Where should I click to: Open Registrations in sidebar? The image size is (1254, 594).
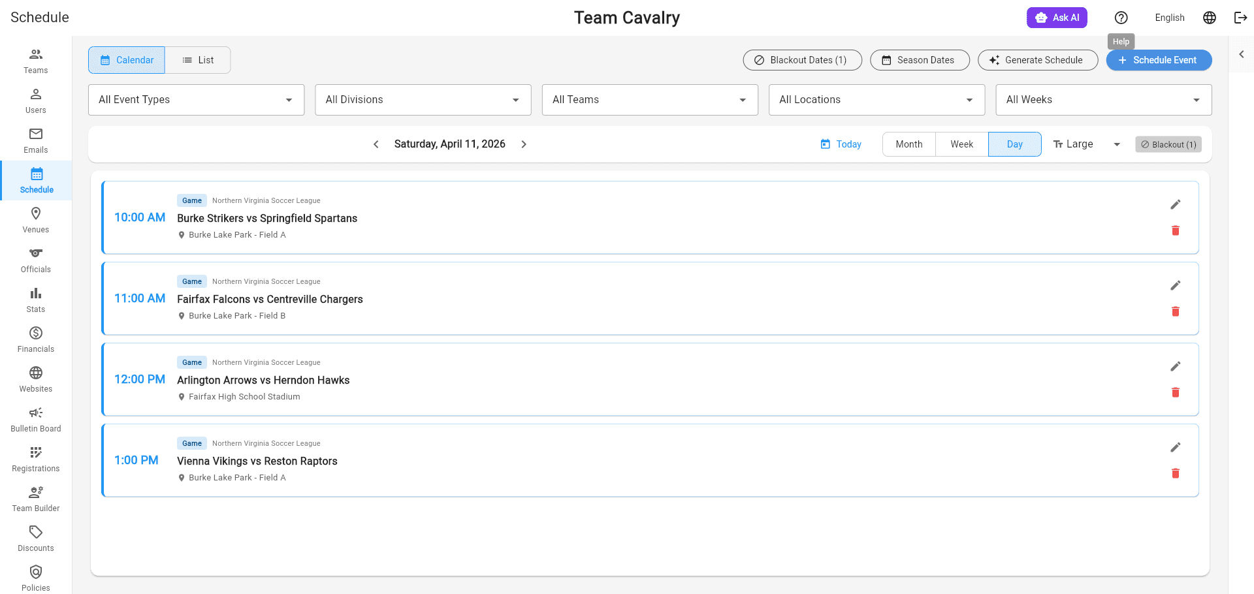click(36, 460)
